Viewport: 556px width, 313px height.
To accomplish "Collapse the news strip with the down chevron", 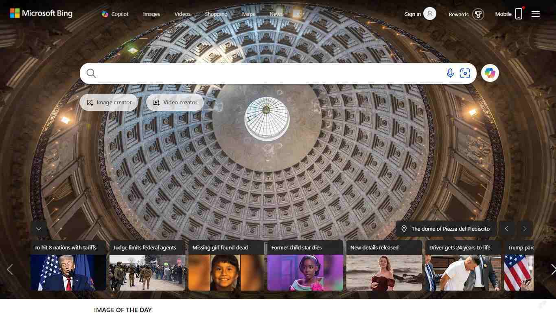I will coord(39,229).
